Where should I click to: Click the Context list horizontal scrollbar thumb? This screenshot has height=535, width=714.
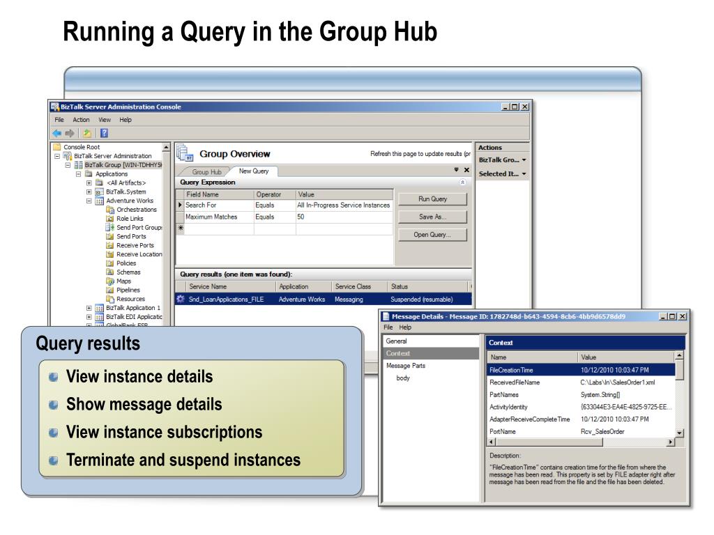(549, 442)
